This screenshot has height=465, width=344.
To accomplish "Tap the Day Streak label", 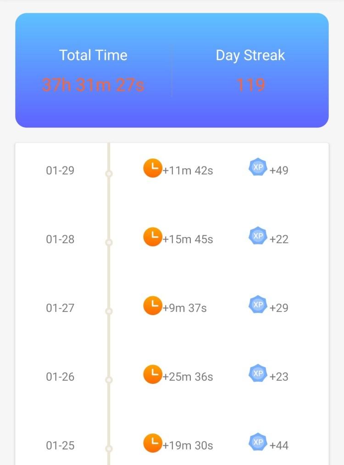I will point(250,55).
